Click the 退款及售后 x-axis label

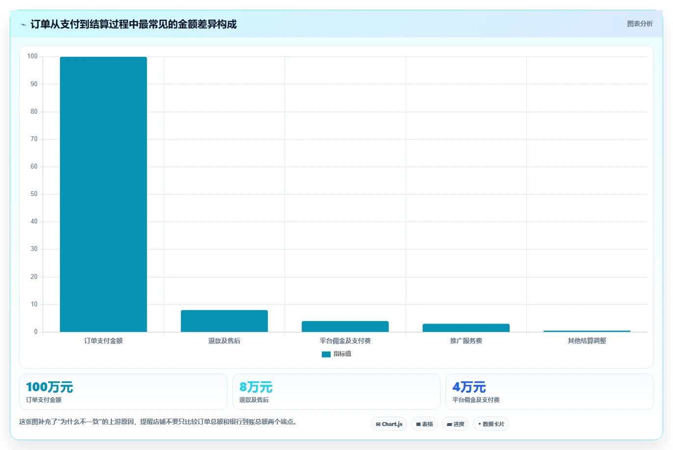224,341
